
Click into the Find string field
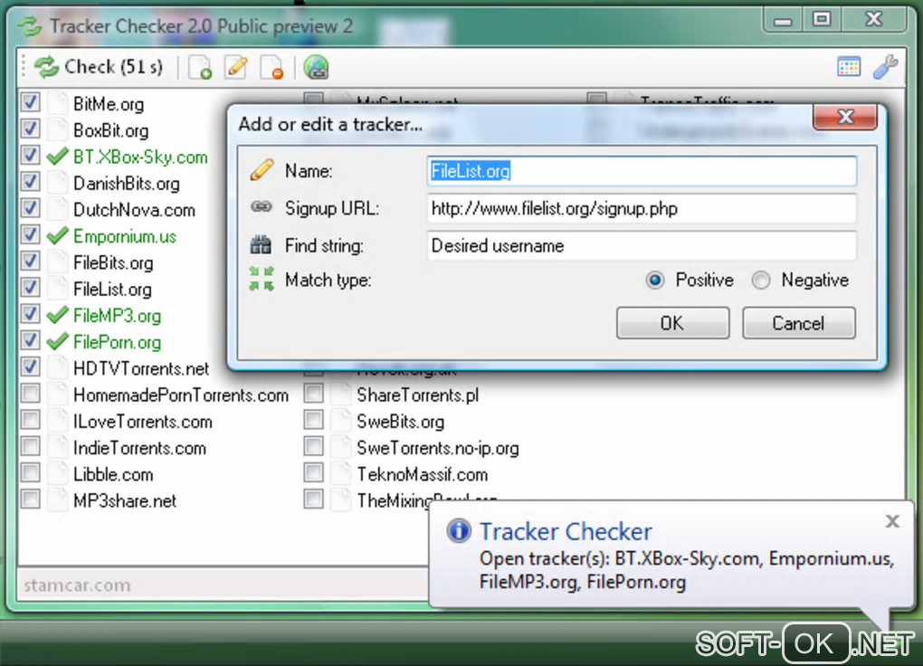642,245
